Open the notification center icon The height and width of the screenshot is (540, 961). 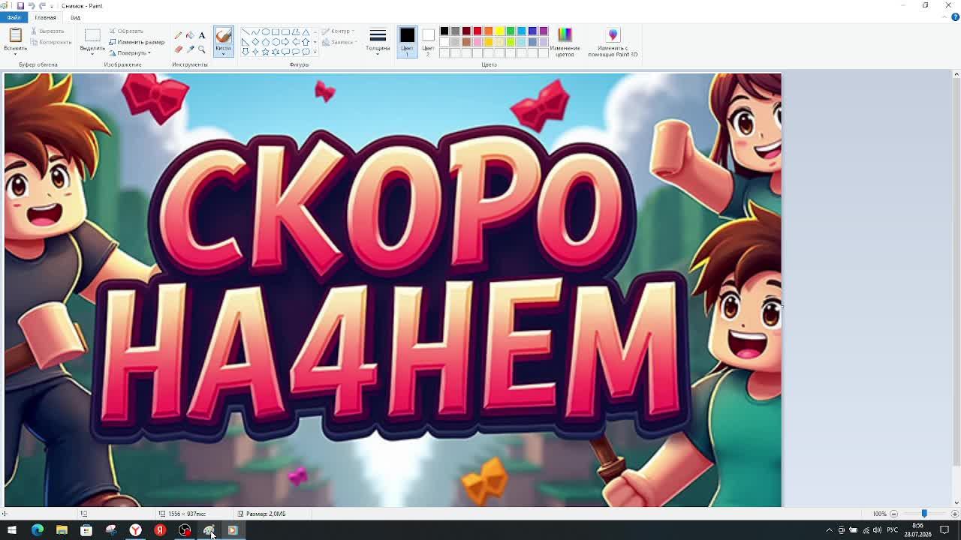click(x=944, y=530)
